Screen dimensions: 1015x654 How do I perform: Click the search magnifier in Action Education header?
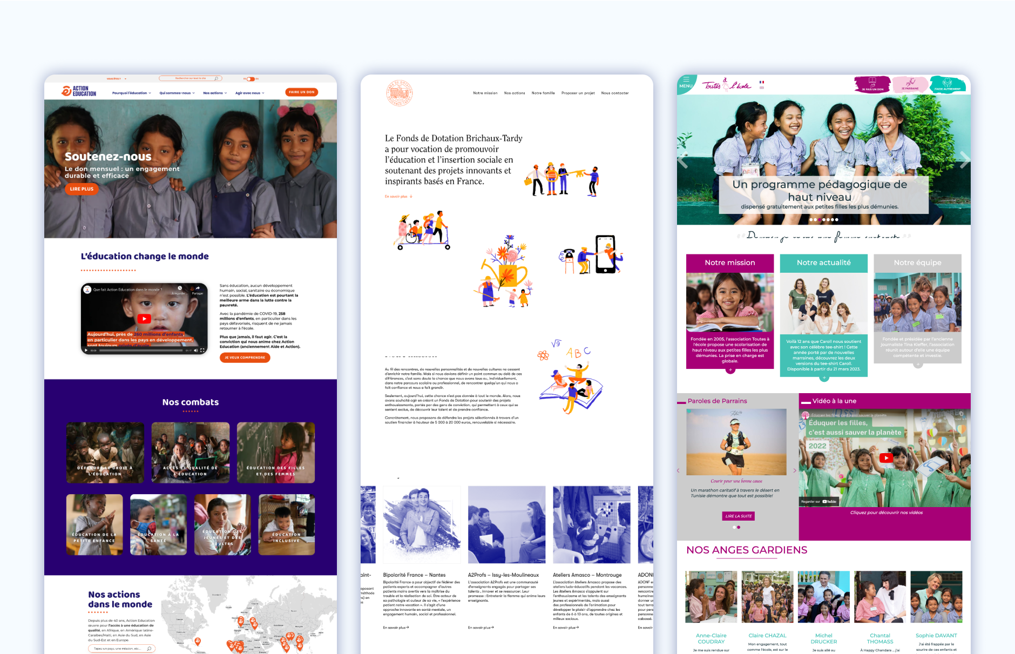click(216, 78)
